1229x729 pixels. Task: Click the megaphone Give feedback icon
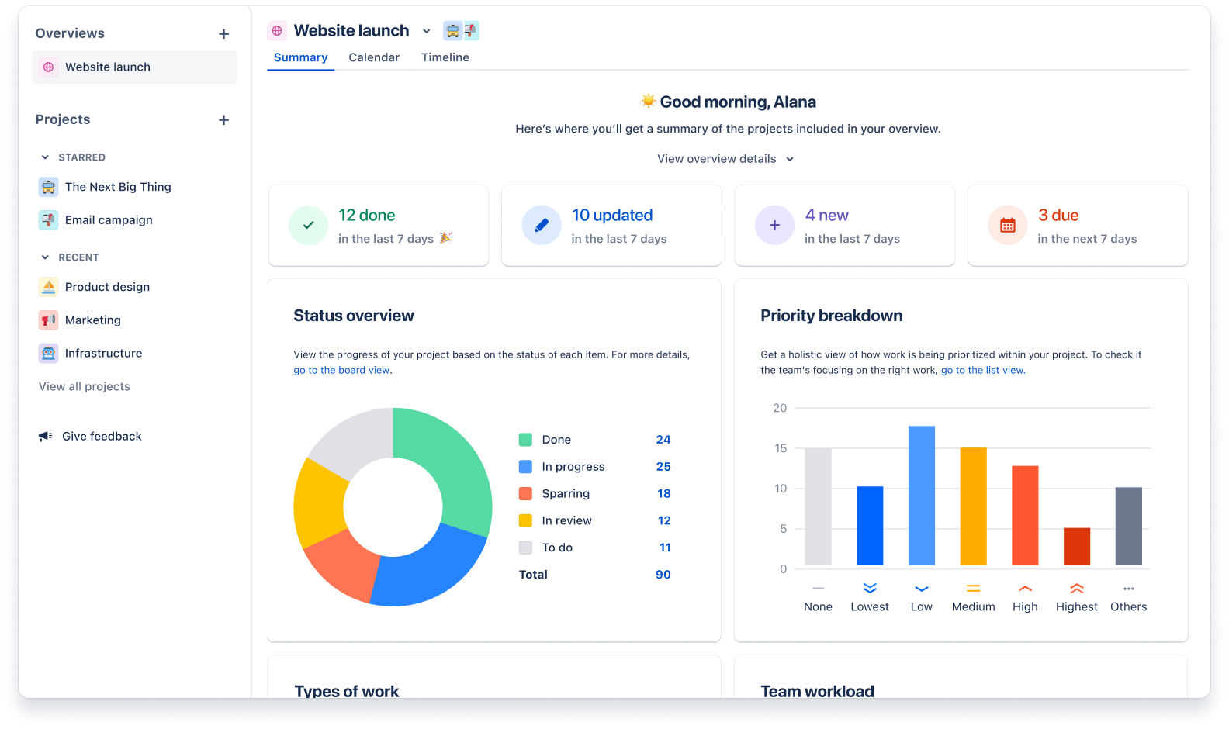(x=46, y=437)
